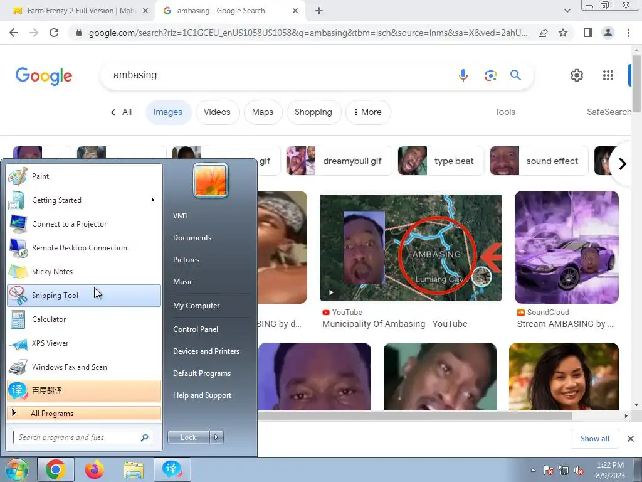This screenshot has height=482, width=642.
Task: Click the muted volume tray icon
Action: (x=579, y=471)
